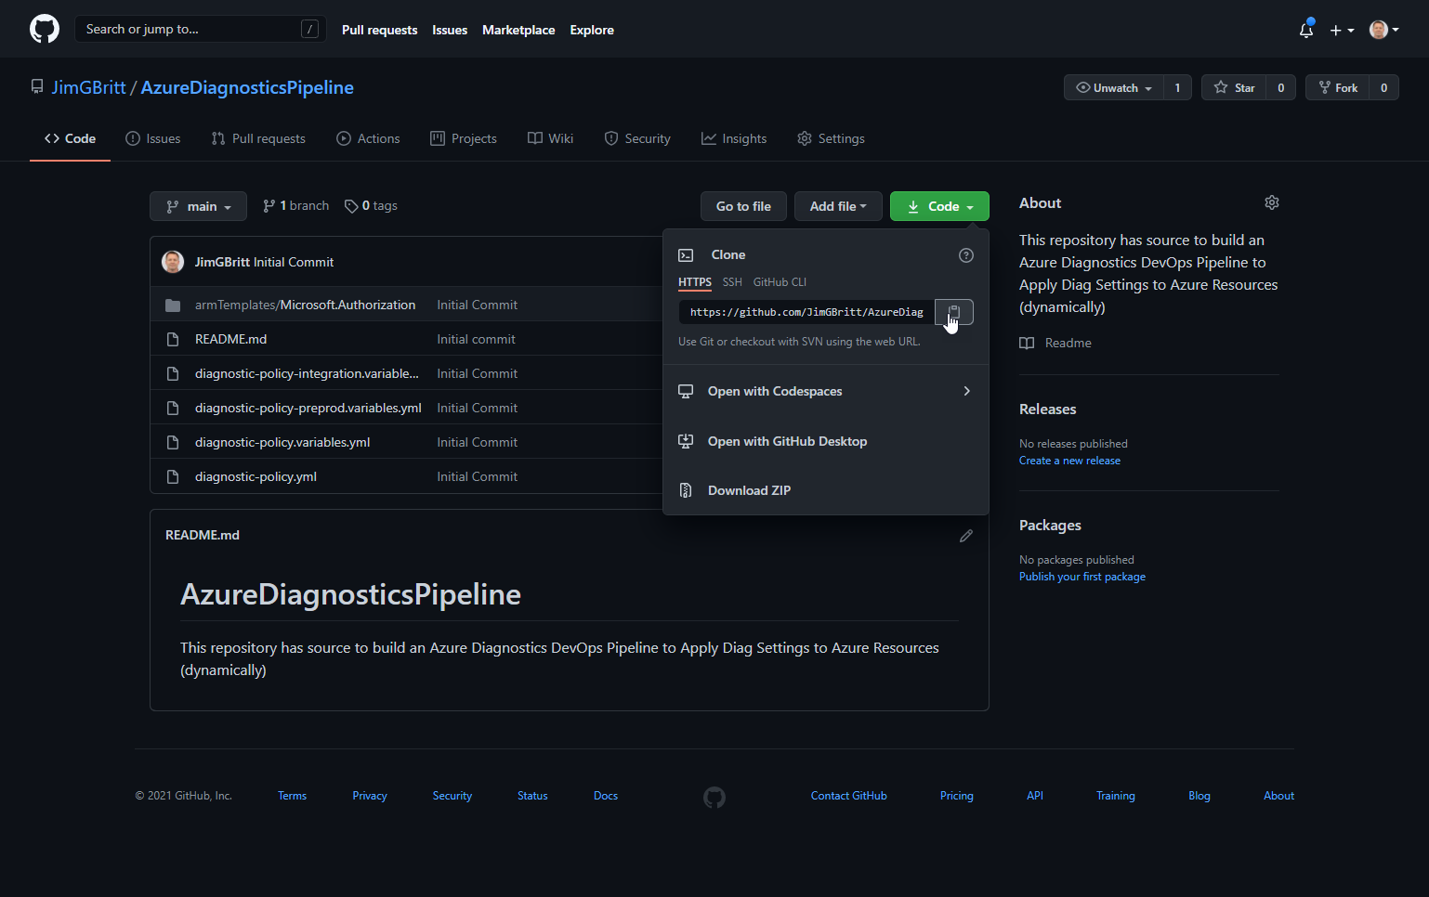
Task: Star this repository
Action: 1234,87
